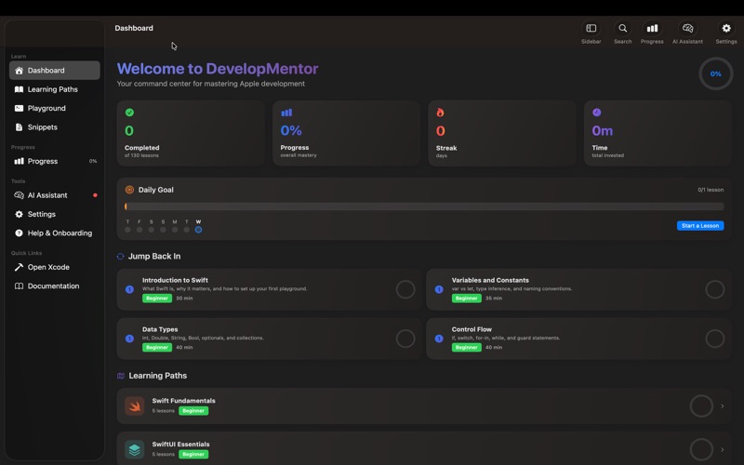This screenshot has height=465, width=744.
Task: Click the Help & Onboarding question icon
Action: click(19, 233)
